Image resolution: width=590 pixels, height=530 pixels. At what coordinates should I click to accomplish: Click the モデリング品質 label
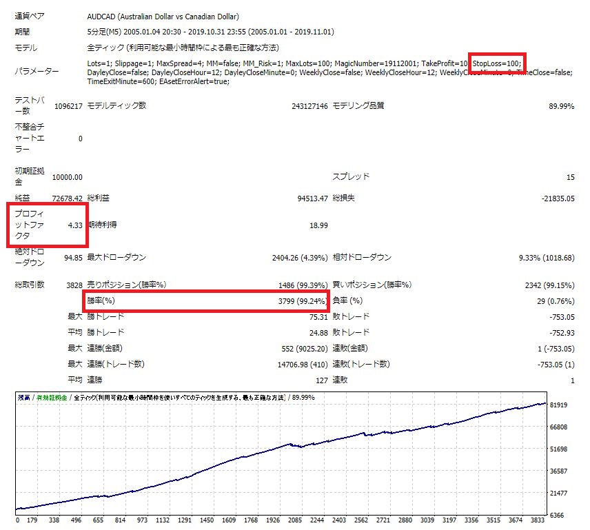(358, 105)
